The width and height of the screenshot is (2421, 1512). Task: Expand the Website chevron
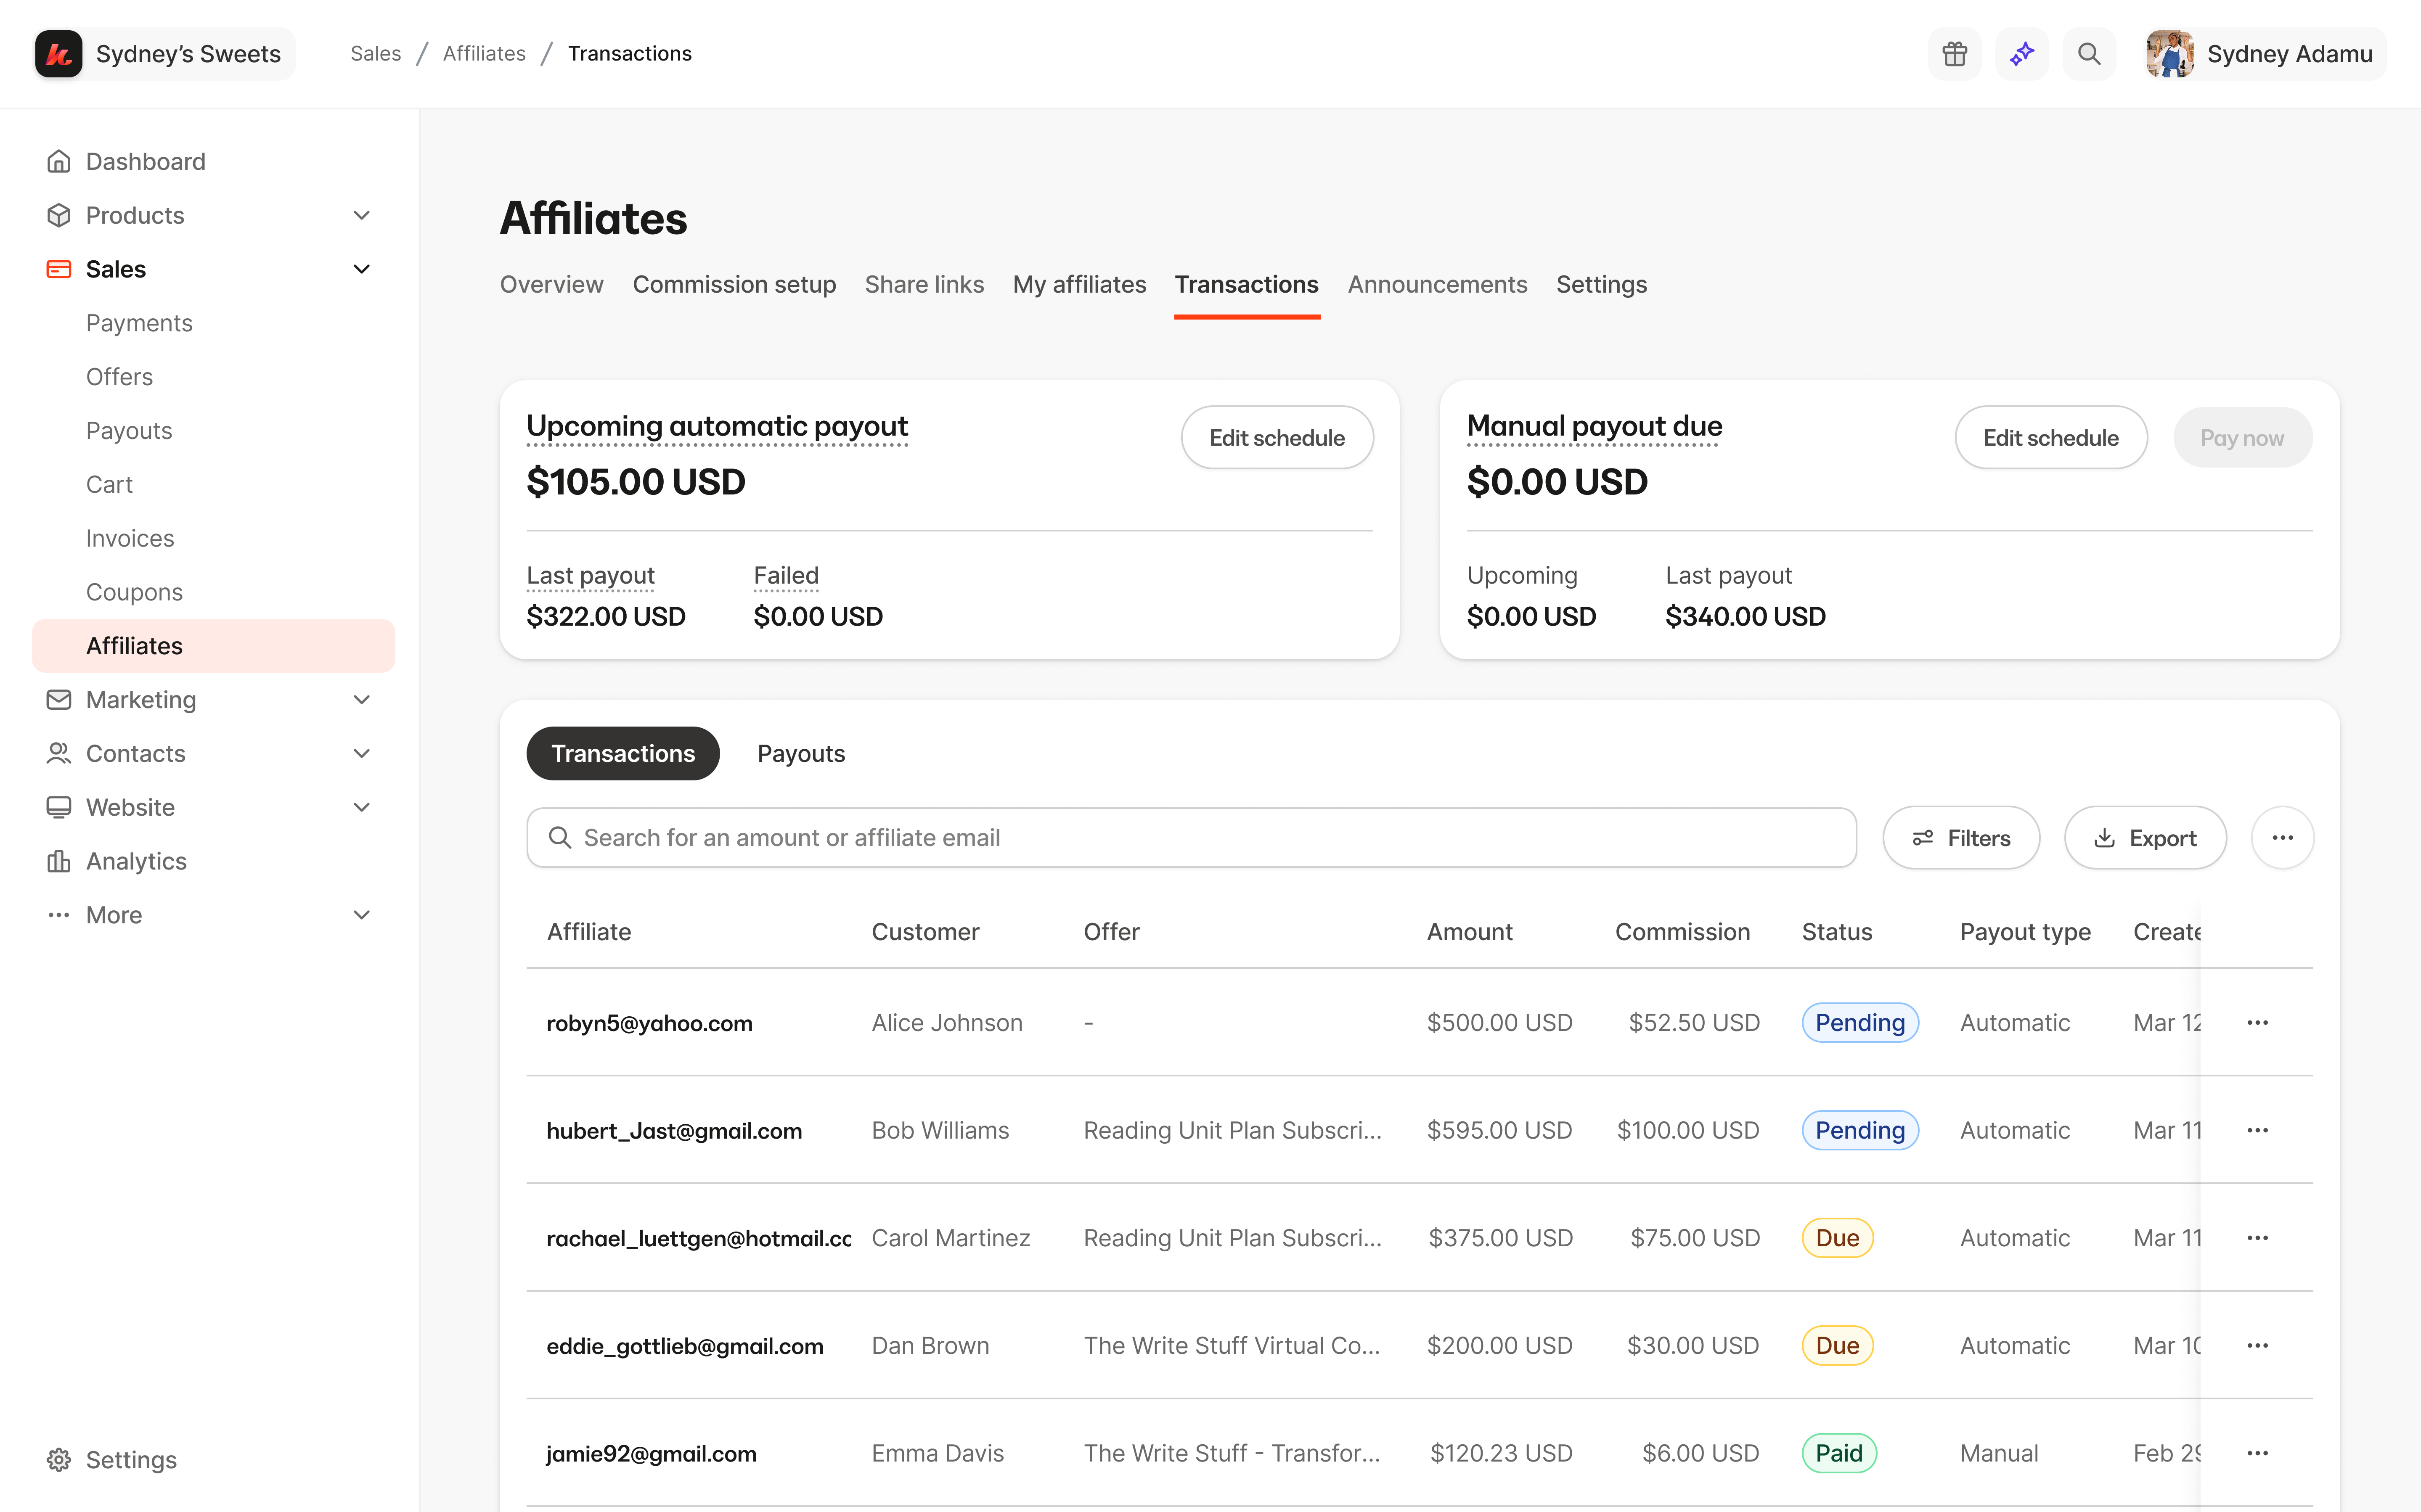pyautogui.click(x=362, y=807)
